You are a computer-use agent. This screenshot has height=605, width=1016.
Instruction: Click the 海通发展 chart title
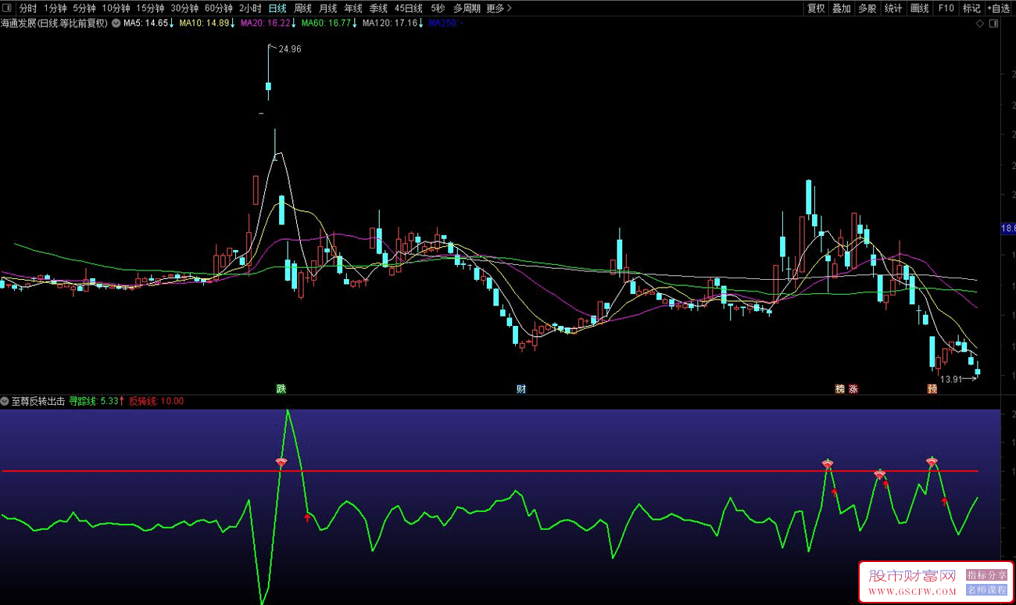(x=55, y=23)
